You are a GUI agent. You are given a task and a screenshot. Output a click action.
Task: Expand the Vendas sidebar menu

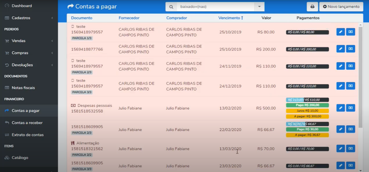click(x=29, y=41)
